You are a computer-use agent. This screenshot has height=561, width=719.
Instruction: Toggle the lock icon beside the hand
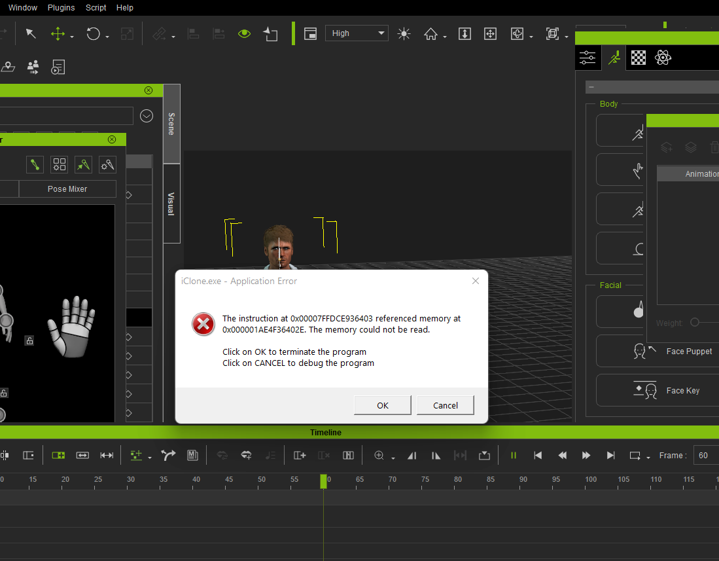(29, 340)
